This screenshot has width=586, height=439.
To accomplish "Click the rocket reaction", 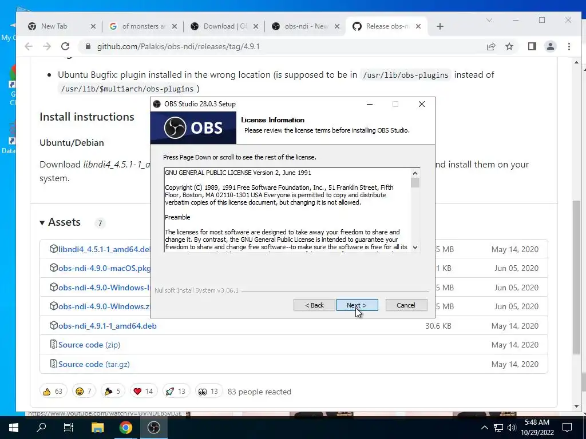I will 176,391.
